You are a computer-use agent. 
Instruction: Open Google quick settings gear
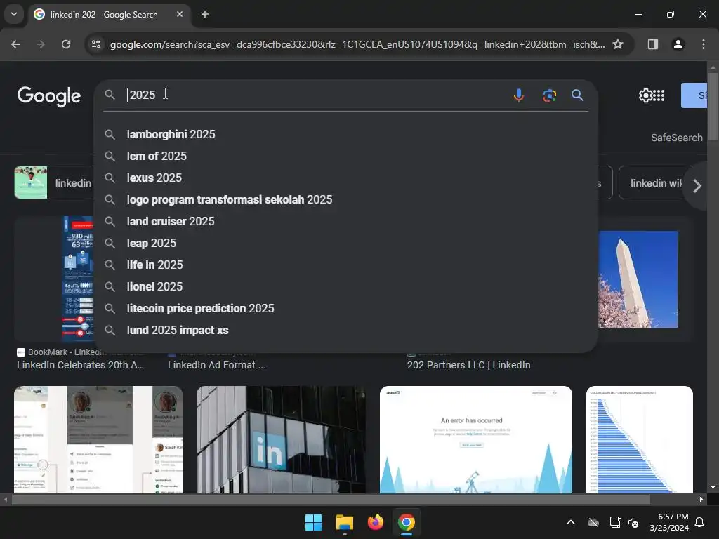click(645, 95)
